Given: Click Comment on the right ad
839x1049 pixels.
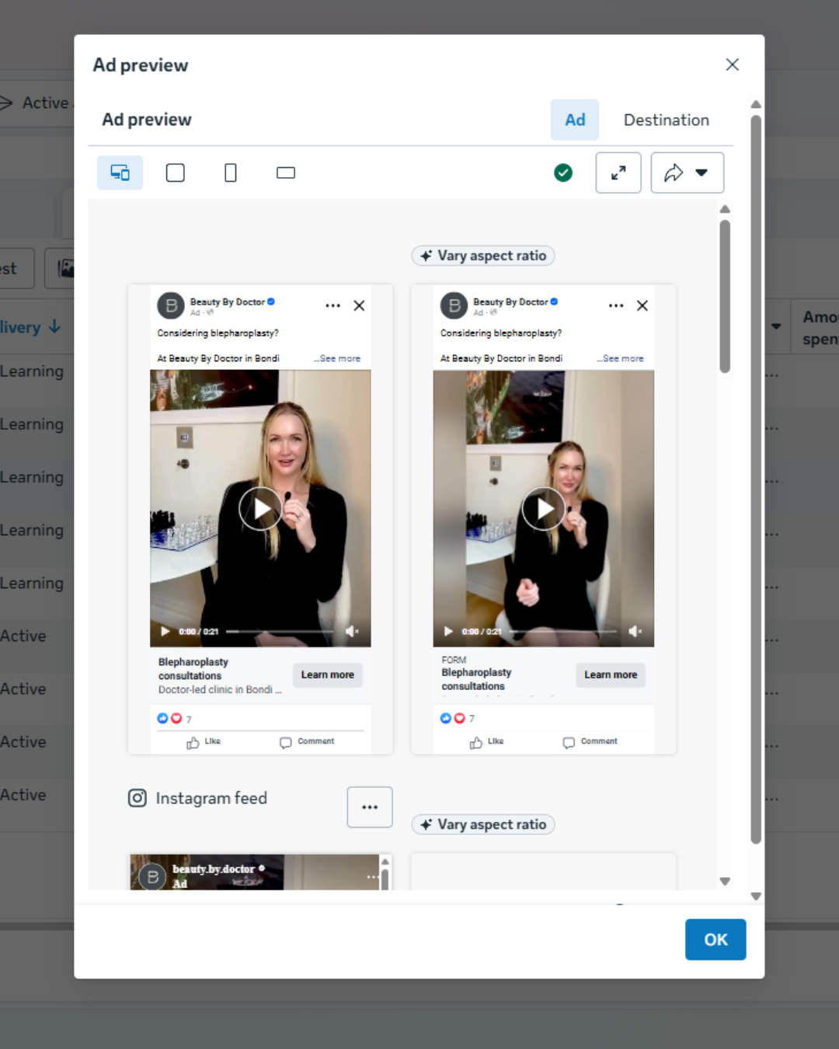Looking at the screenshot, I should (590, 742).
